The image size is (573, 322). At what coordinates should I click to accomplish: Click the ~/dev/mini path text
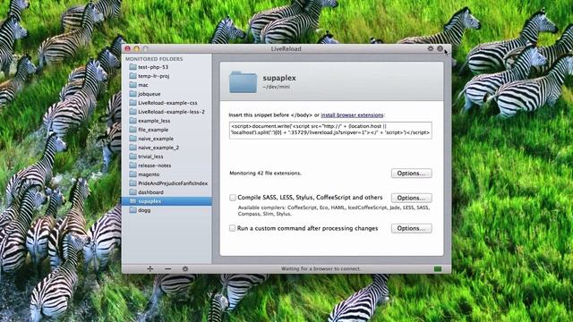[x=276, y=87]
